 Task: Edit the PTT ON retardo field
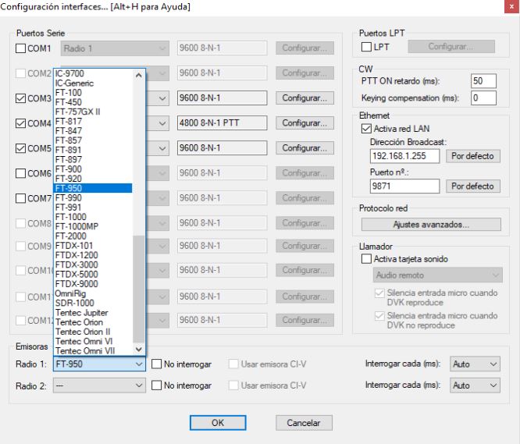[x=483, y=81]
